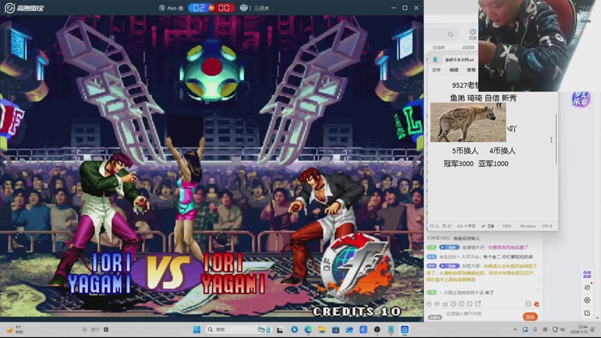Image resolution: width=601 pixels, height=338 pixels.
Task: Open the emoji smiley icon in chat toolbar
Action: tap(429, 304)
